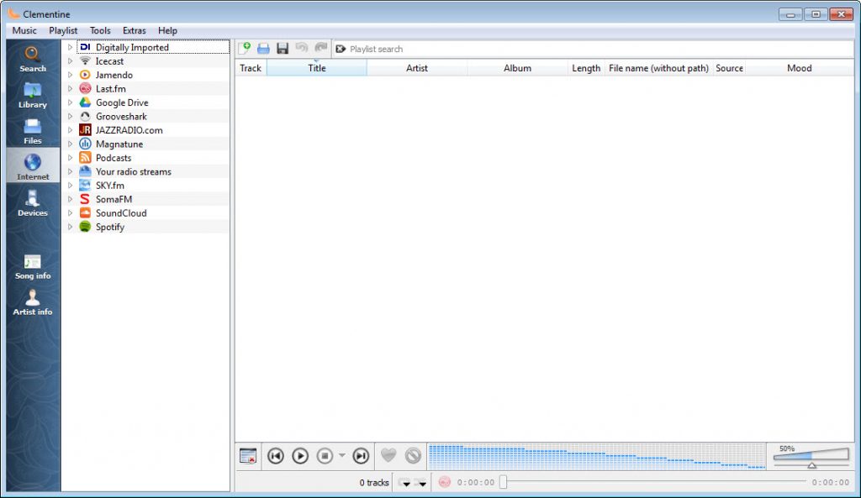
Task: Click the Spotify green icon
Action: [x=85, y=227]
